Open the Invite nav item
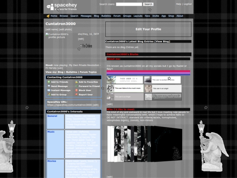Screen dimensions: 237x178 click(x=156, y=16)
